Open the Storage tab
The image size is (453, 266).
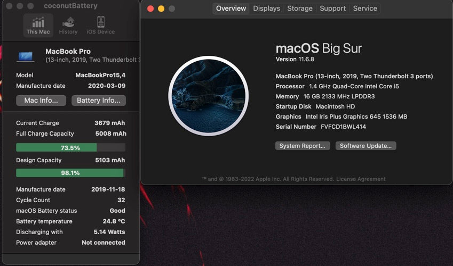pos(299,9)
